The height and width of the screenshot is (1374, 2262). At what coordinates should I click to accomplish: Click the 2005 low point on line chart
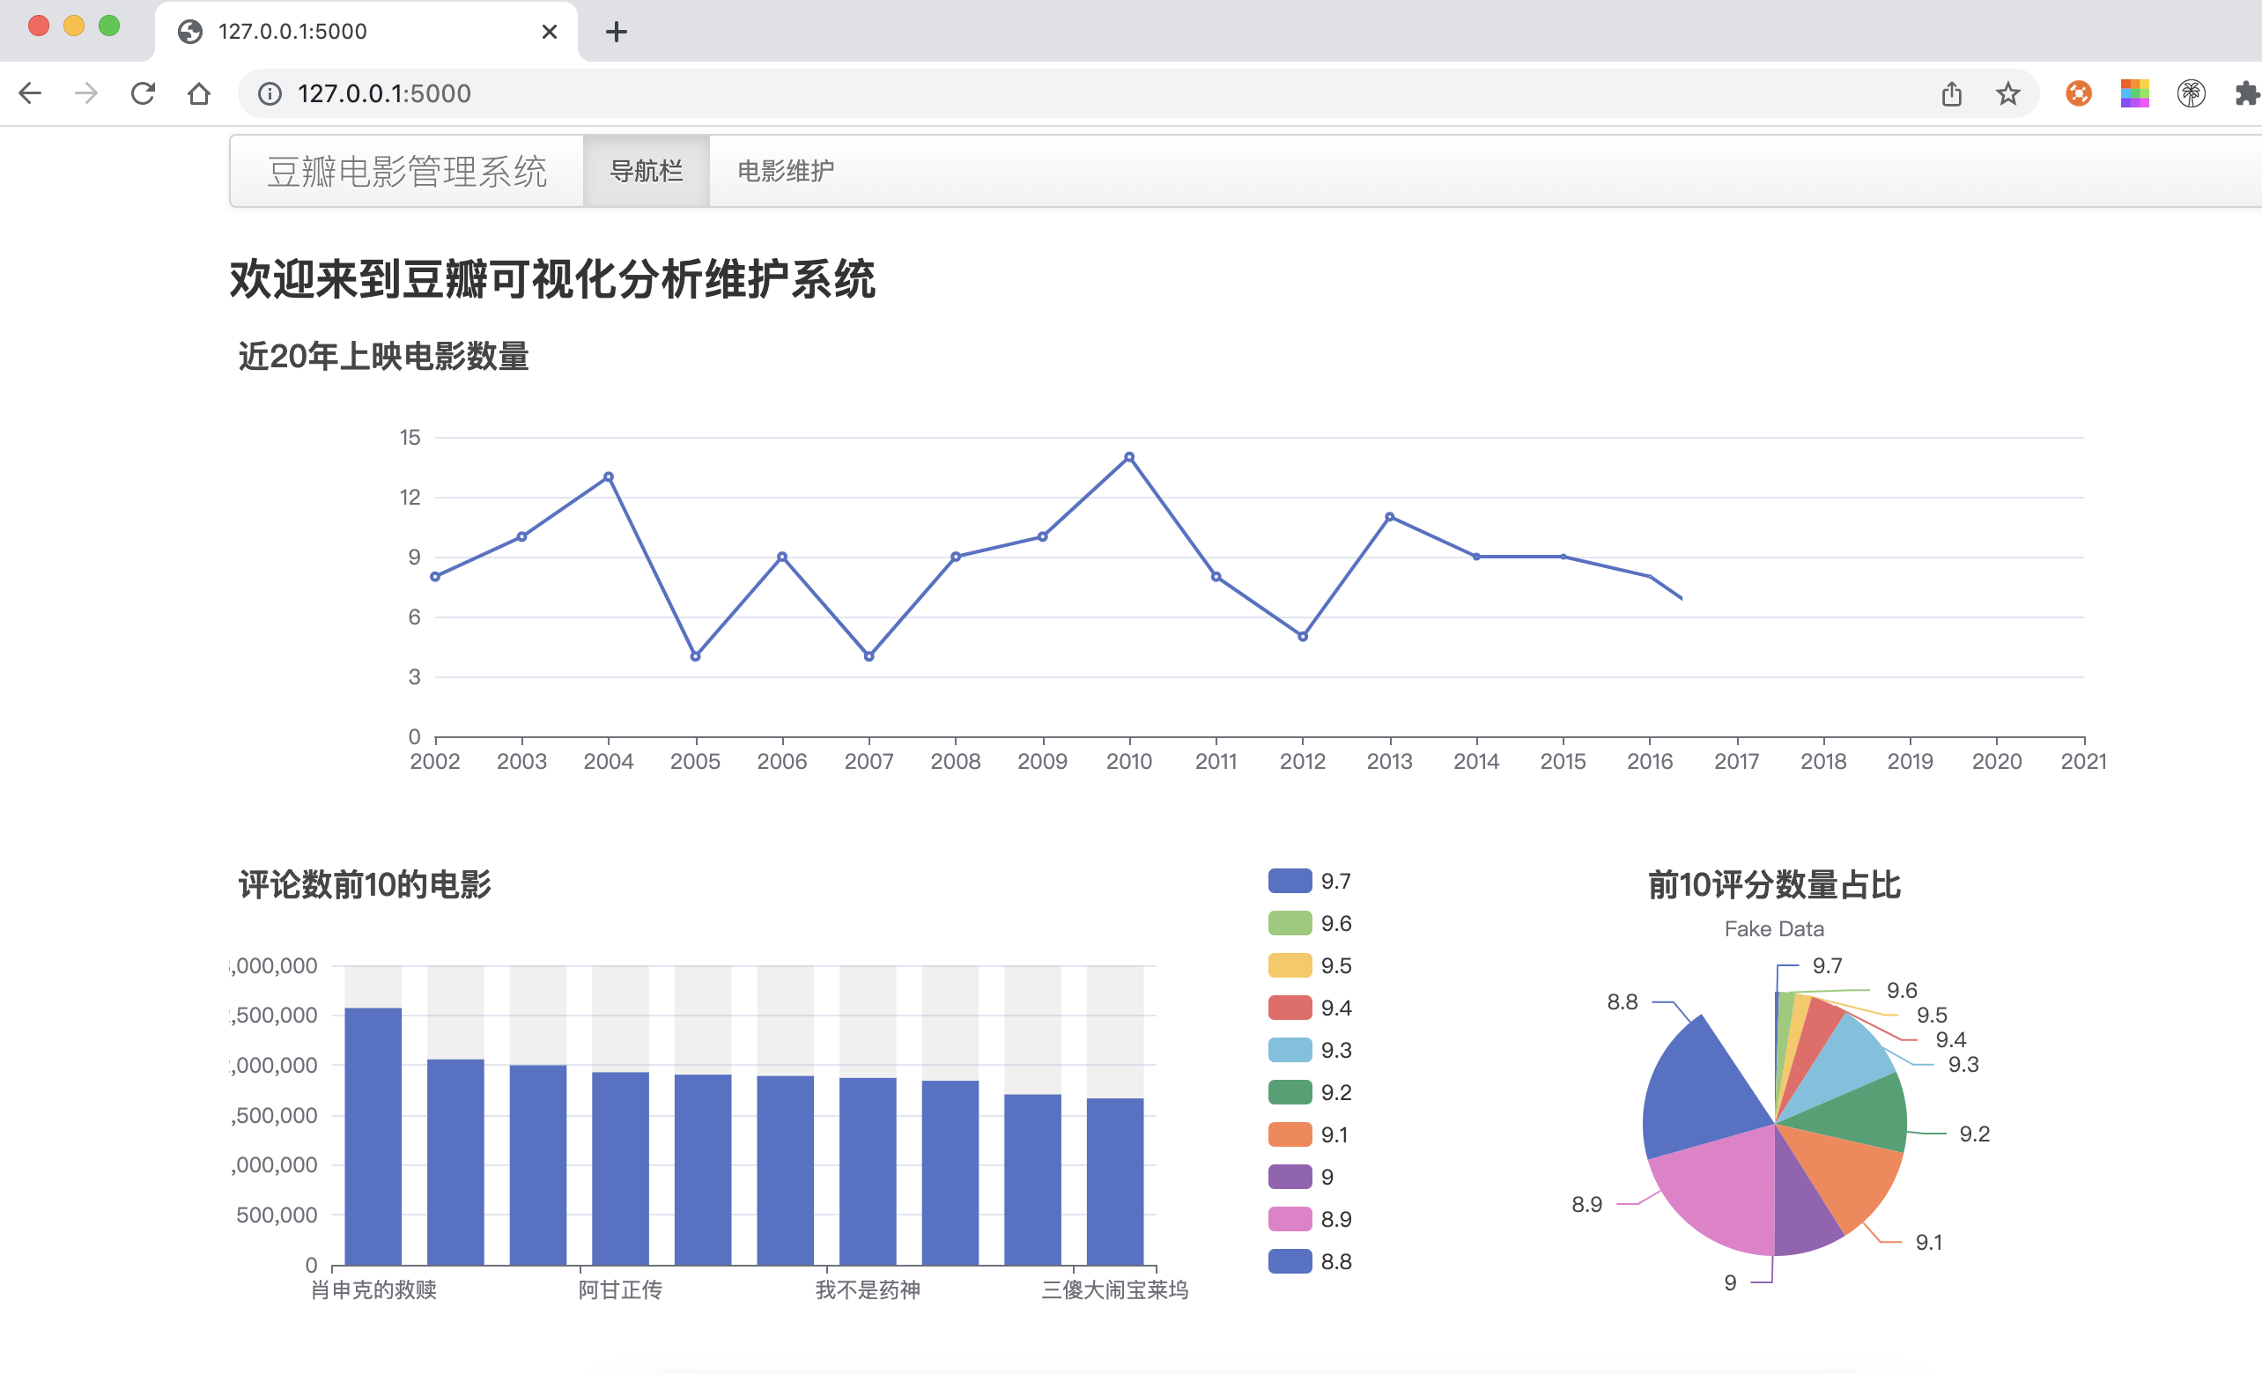(695, 656)
